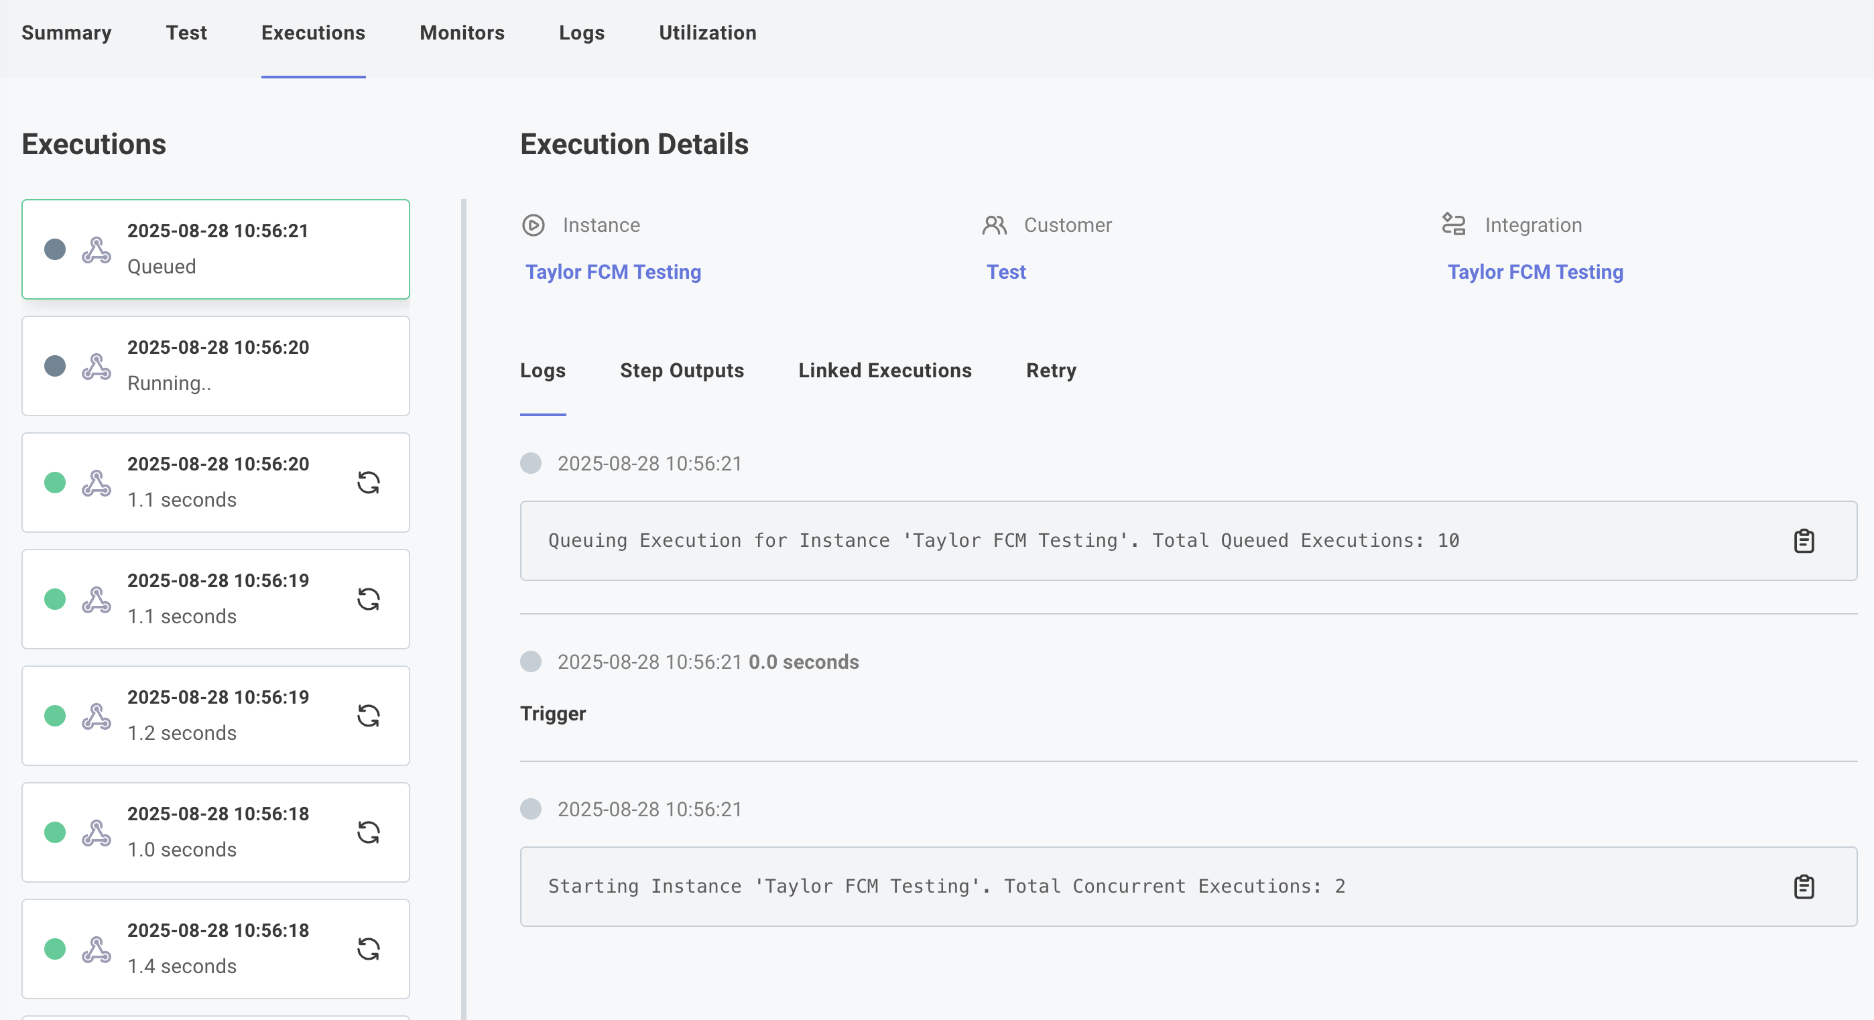
Task: Open the Test customer link
Action: [x=1005, y=272]
